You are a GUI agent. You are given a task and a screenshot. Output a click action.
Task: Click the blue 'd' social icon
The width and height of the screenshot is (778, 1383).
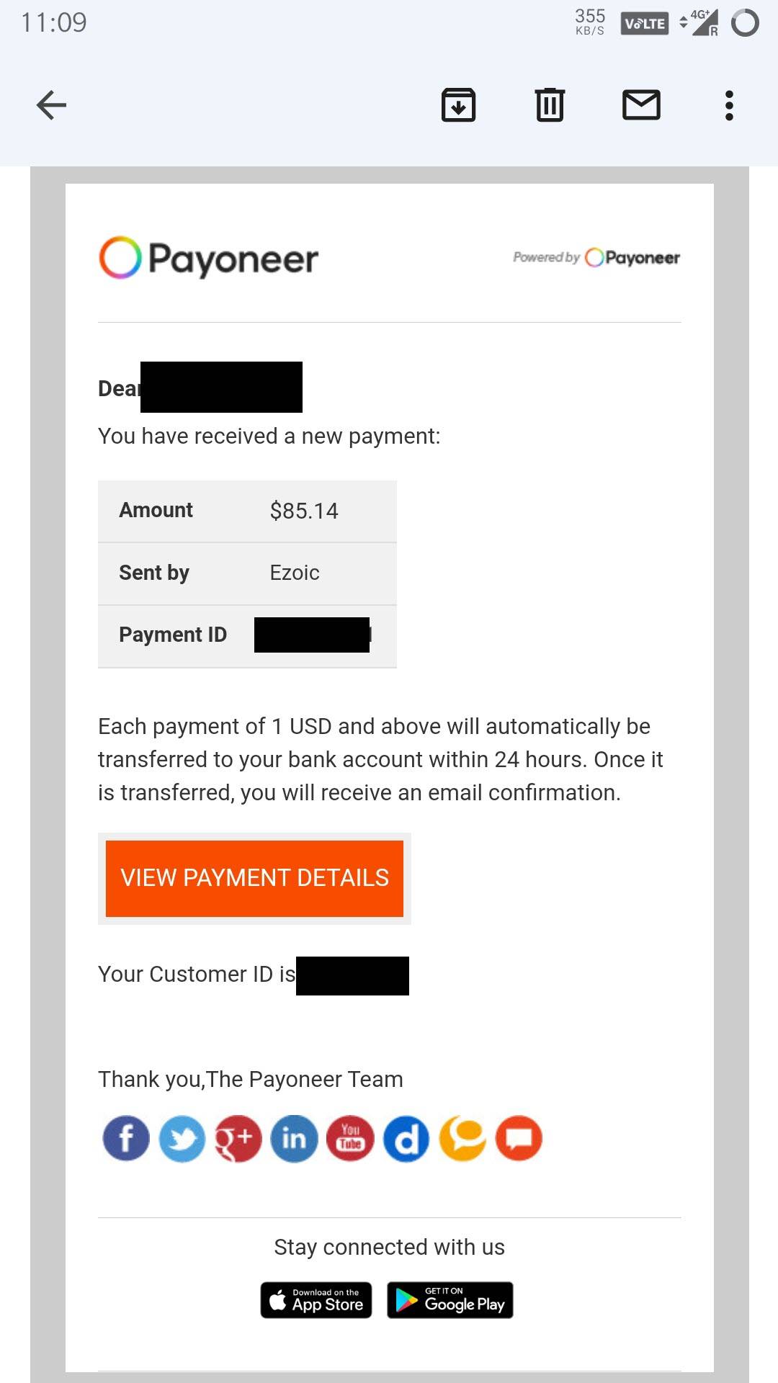pos(406,1139)
